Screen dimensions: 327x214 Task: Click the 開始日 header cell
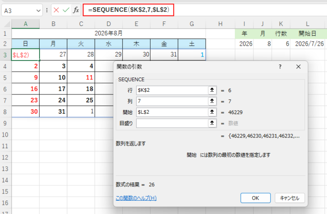tap(308, 34)
